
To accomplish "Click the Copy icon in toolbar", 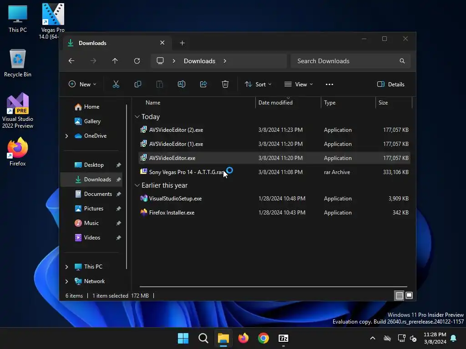I will coord(138,84).
